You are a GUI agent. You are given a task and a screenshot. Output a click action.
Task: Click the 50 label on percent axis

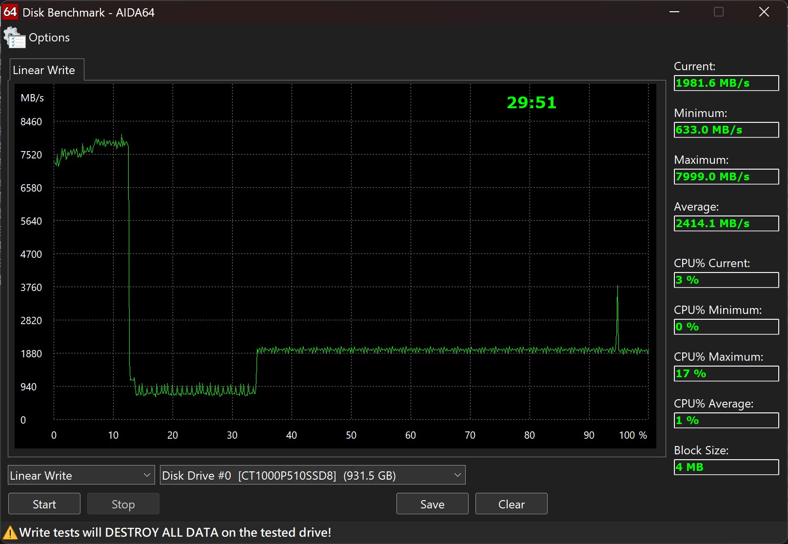[x=351, y=435]
